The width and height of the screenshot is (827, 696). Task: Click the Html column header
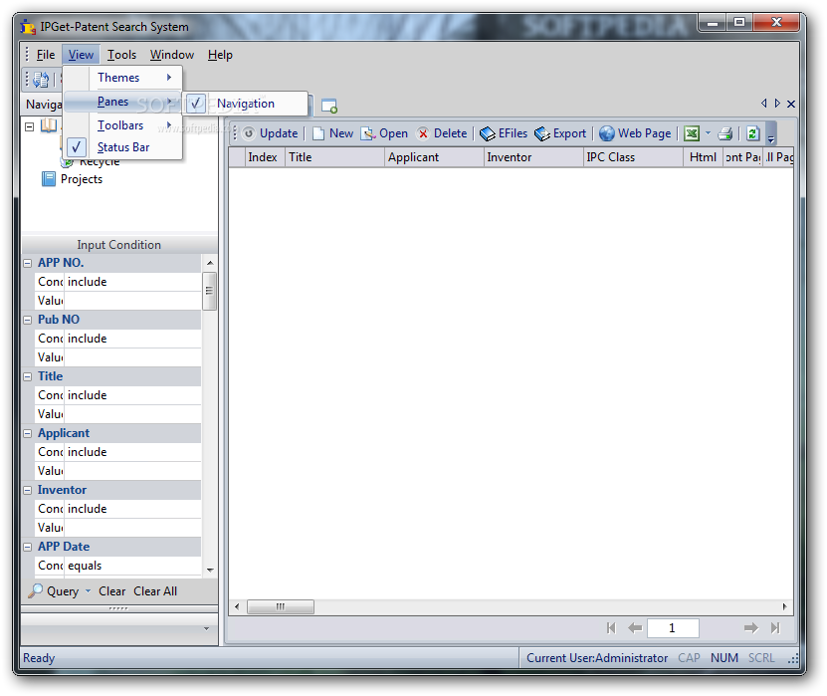pyautogui.click(x=703, y=157)
